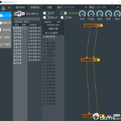Flip the 音效引擎开关 lever switch
This screenshot has height=121, width=121.
pos(19,14)
